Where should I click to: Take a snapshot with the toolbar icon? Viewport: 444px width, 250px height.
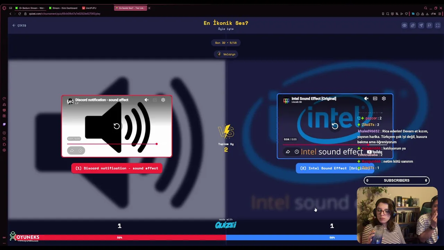388,14
